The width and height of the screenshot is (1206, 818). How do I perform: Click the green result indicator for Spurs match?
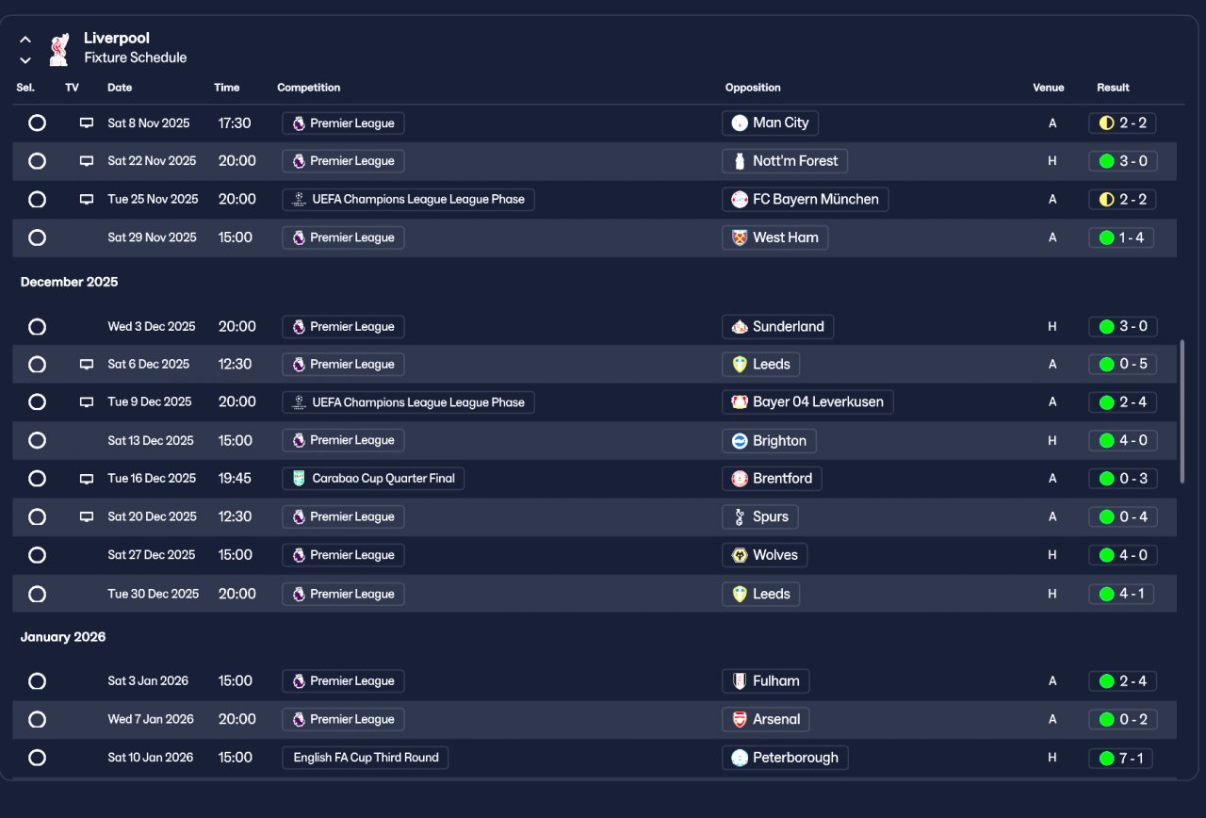[1106, 517]
